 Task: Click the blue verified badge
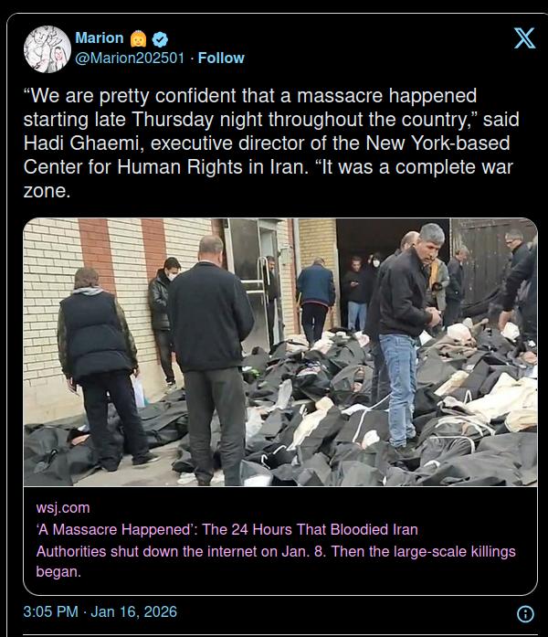(160, 39)
